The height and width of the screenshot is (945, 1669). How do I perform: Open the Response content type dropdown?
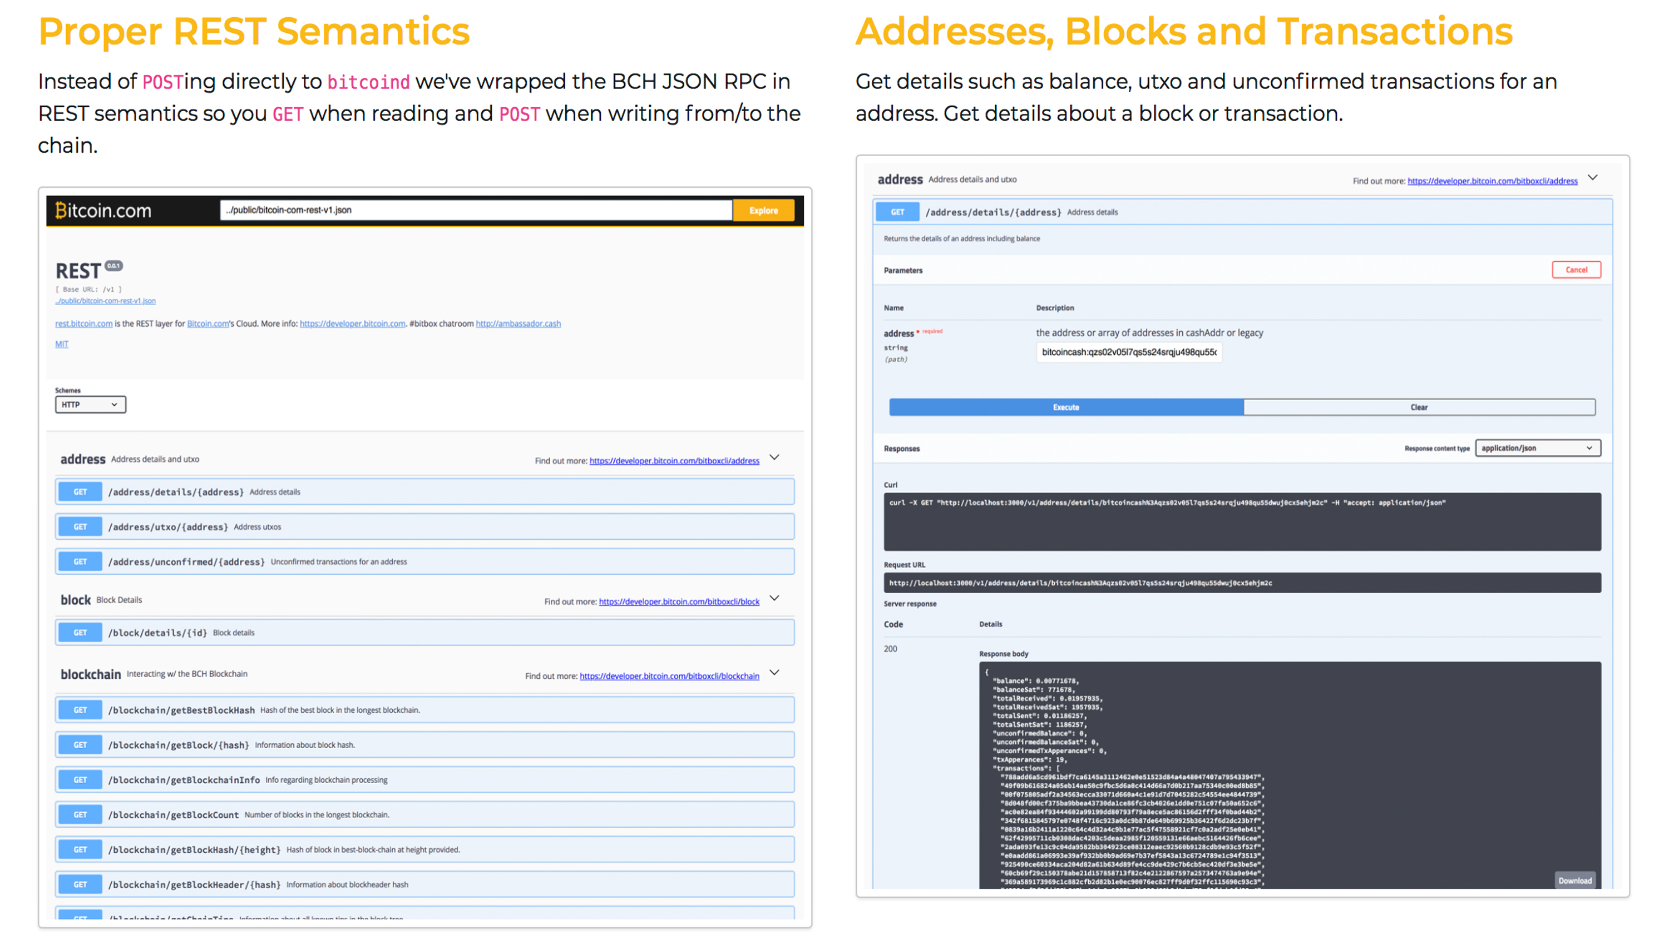[x=1537, y=449]
